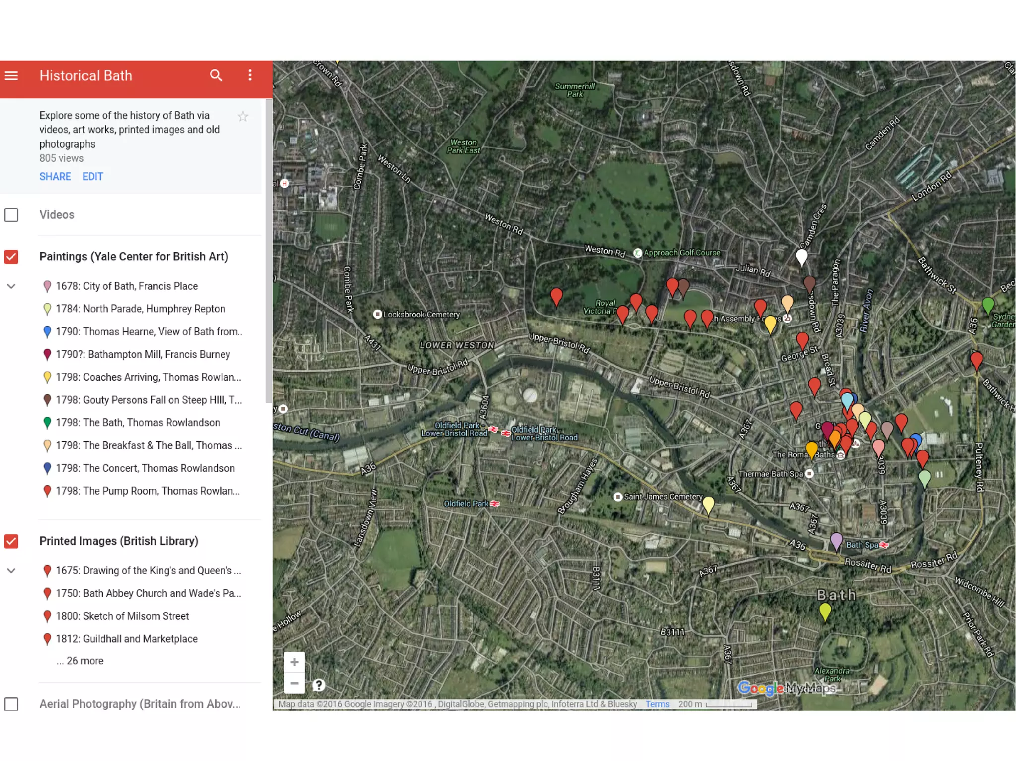Open the hamburger menu icon
The width and height of the screenshot is (1016, 761).
pyautogui.click(x=11, y=75)
